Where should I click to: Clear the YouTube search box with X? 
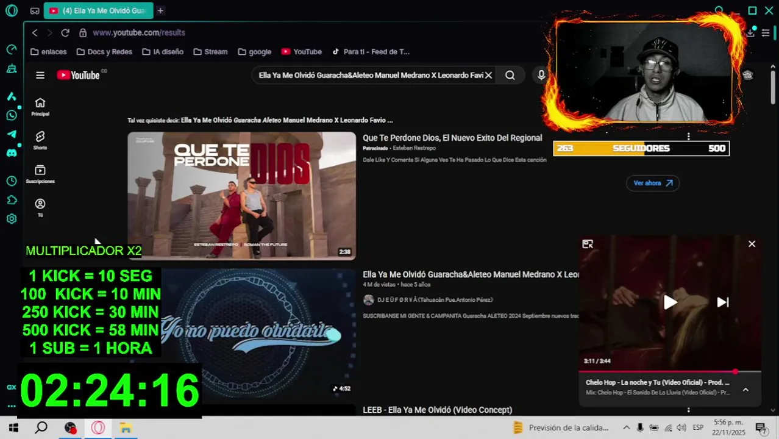[488, 75]
